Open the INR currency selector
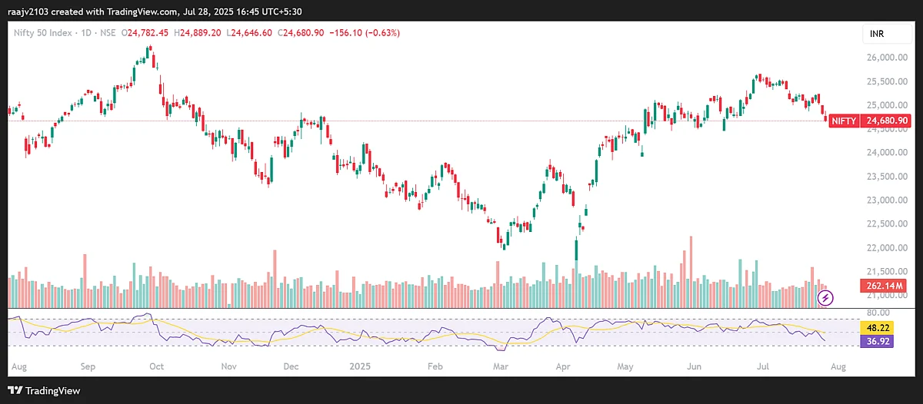This screenshot has width=923, height=404. pyautogui.click(x=886, y=35)
